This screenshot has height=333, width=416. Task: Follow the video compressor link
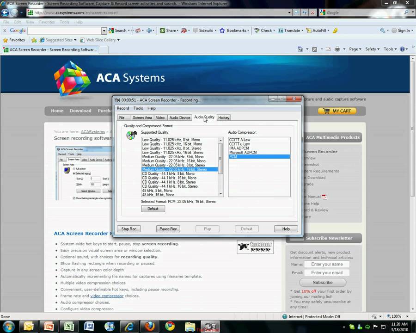pyautogui.click(x=107, y=296)
